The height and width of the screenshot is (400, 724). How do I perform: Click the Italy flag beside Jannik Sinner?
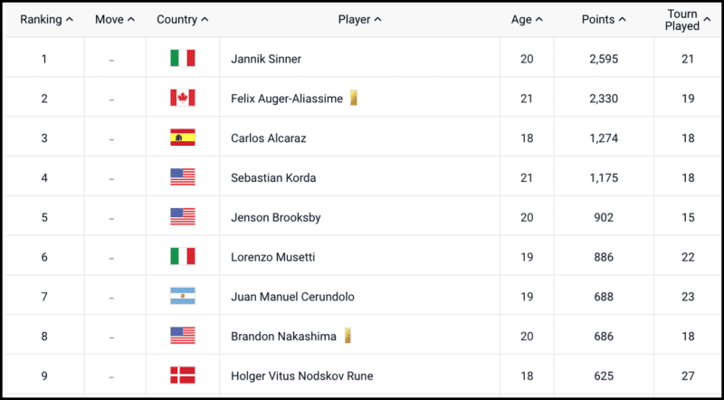(x=183, y=59)
